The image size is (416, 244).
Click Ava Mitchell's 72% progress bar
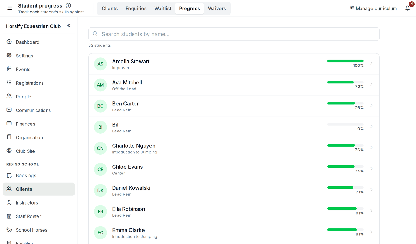tap(346, 82)
